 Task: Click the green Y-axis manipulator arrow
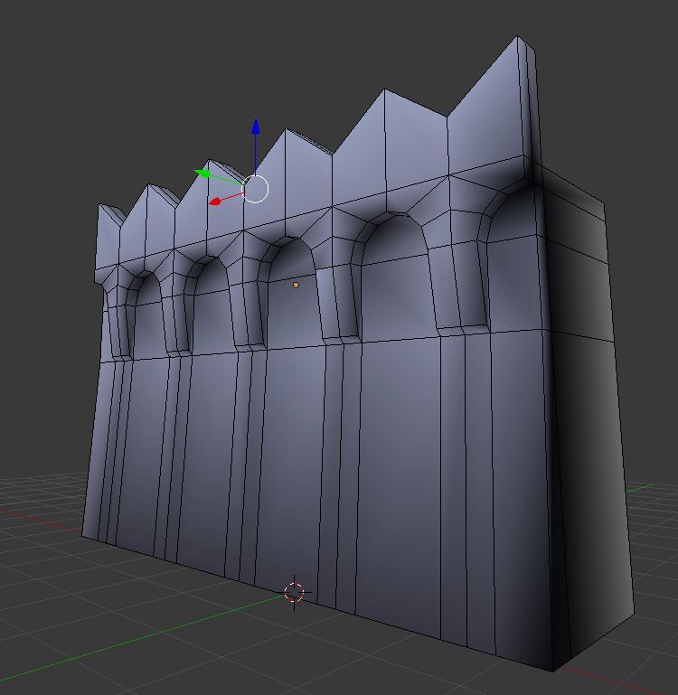tap(202, 174)
